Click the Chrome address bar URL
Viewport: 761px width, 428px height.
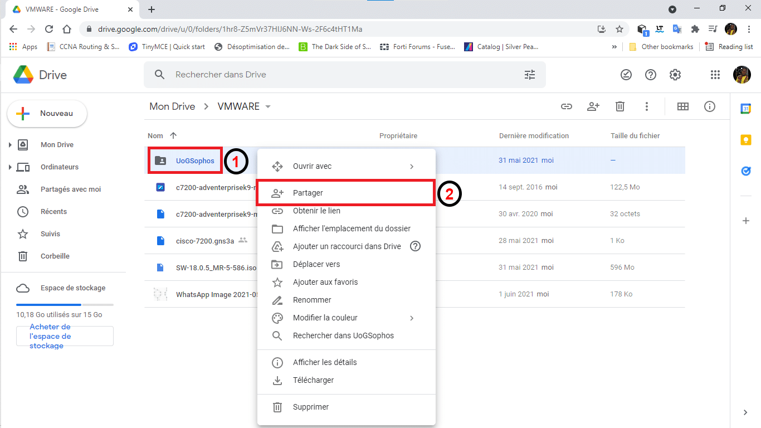click(x=230, y=29)
